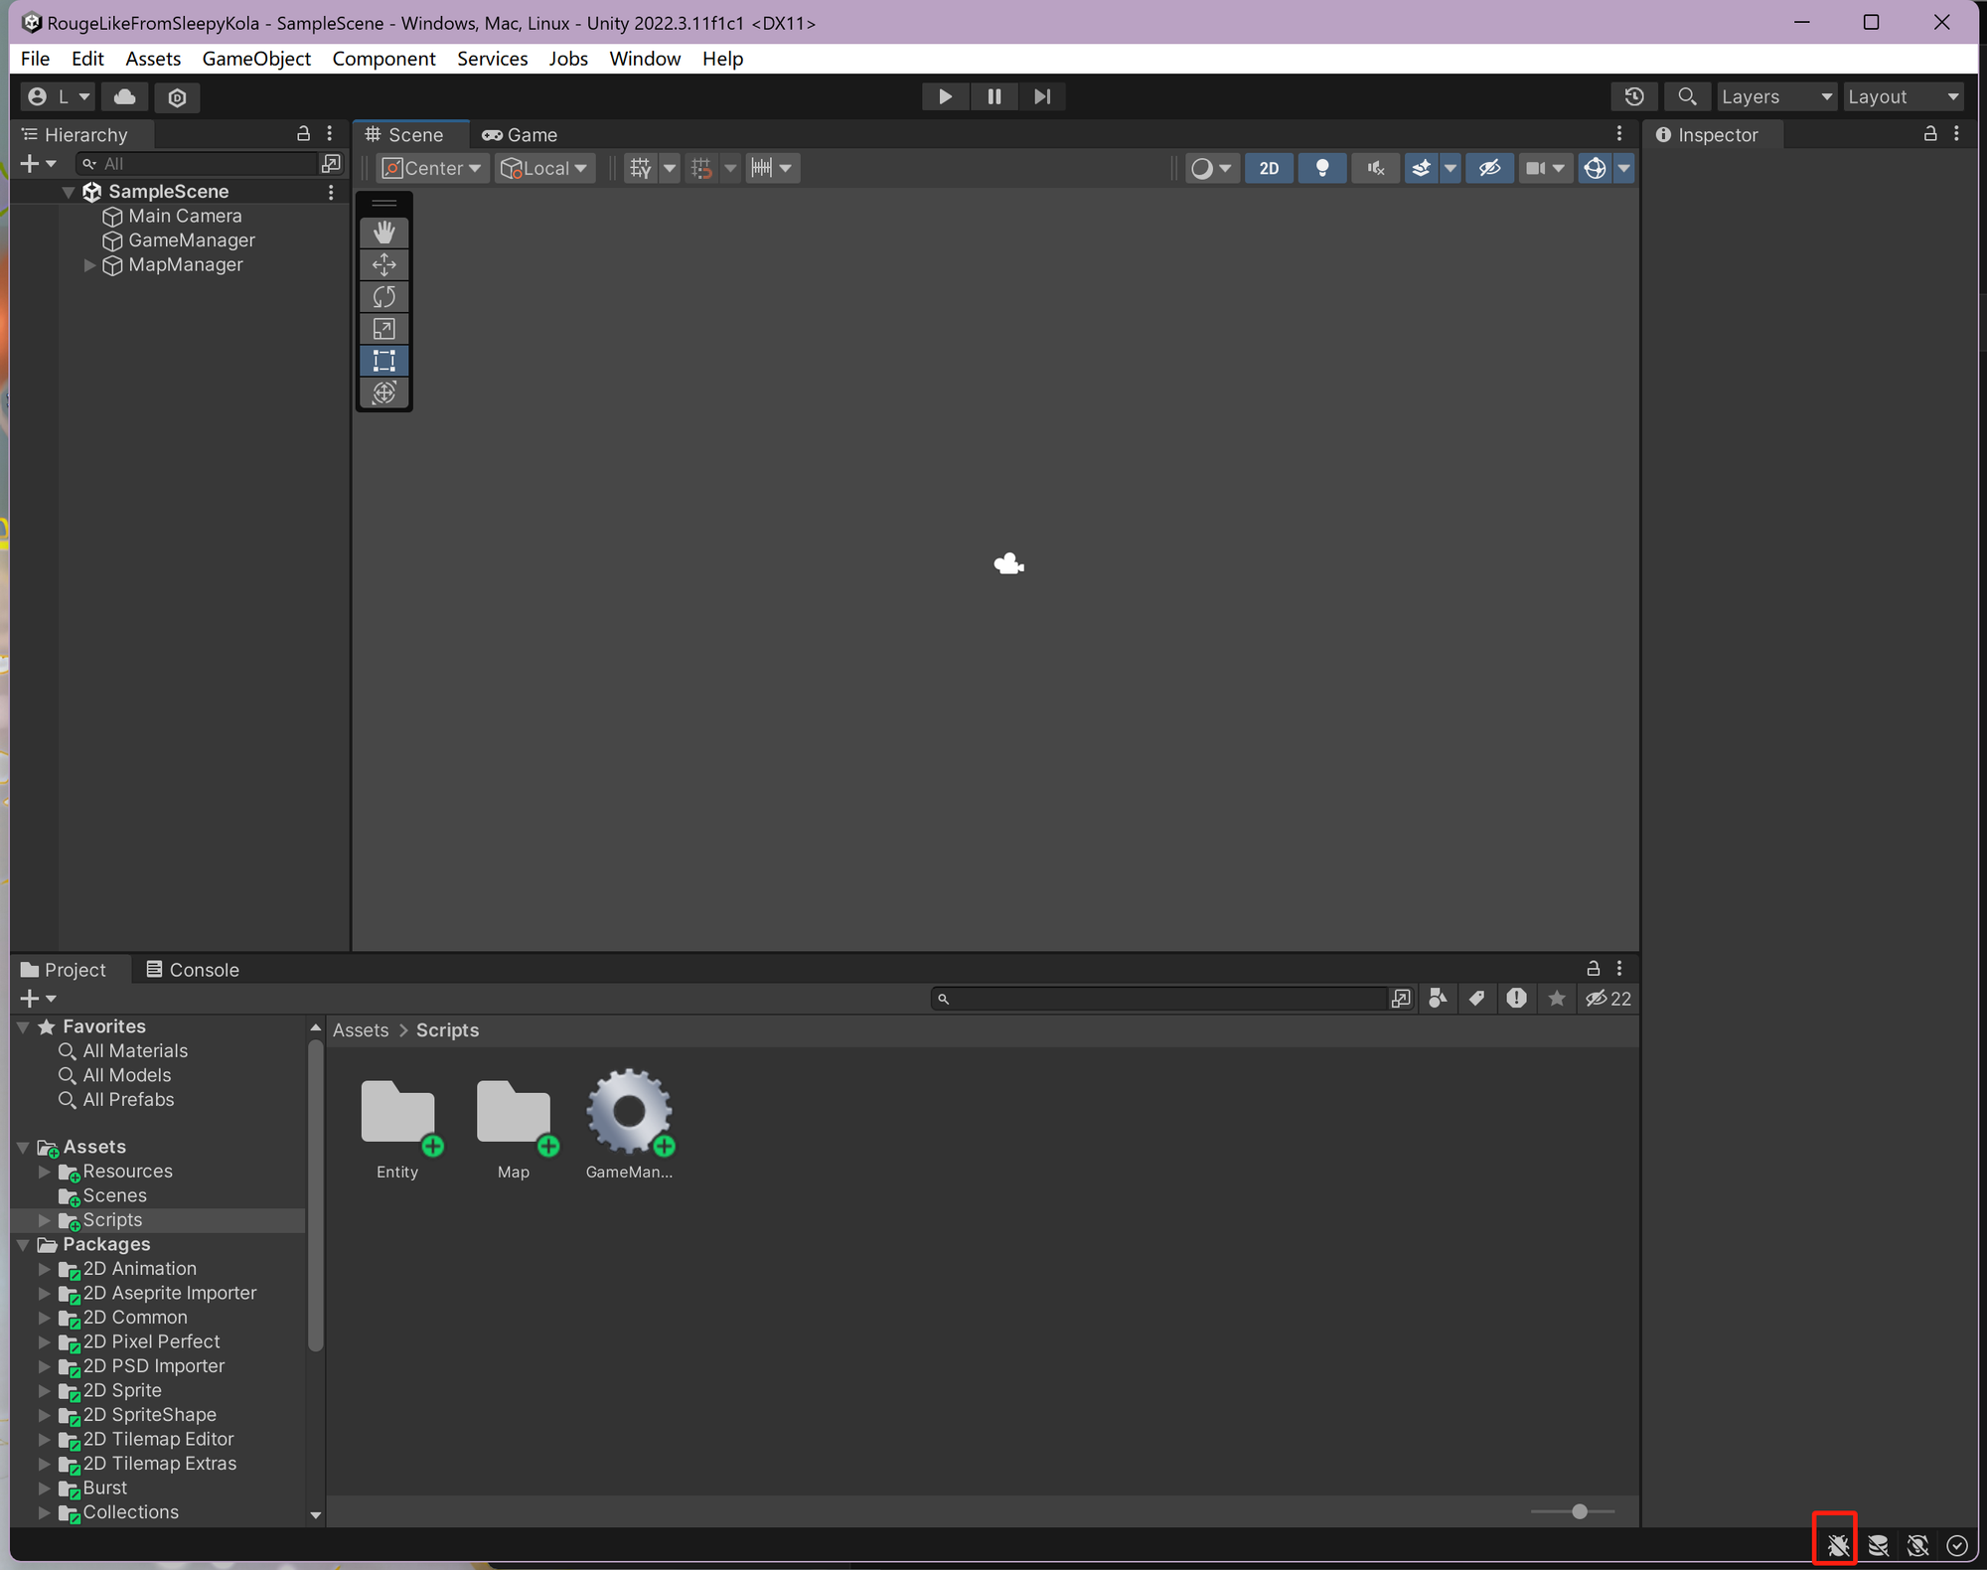Click the Undo History icon

[1634, 95]
